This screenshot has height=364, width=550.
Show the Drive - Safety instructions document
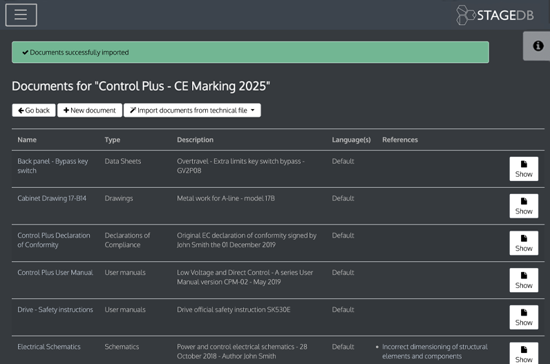pos(523,317)
